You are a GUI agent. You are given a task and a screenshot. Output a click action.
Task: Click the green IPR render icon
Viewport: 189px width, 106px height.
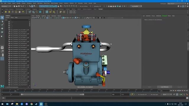pyautogui.click(x=118, y=6)
